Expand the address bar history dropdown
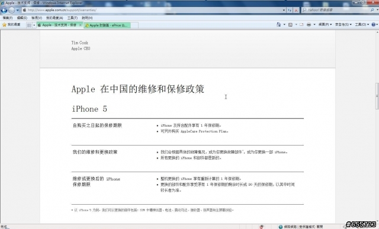This screenshot has height=229, width=379. 284,10
